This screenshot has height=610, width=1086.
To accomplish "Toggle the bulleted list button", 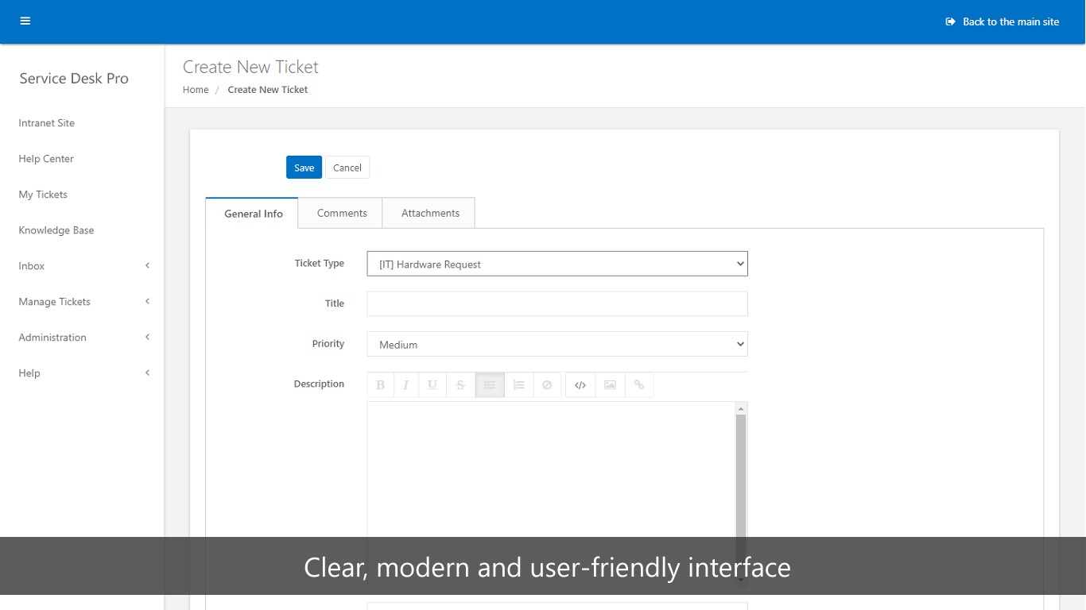I will click(x=490, y=385).
